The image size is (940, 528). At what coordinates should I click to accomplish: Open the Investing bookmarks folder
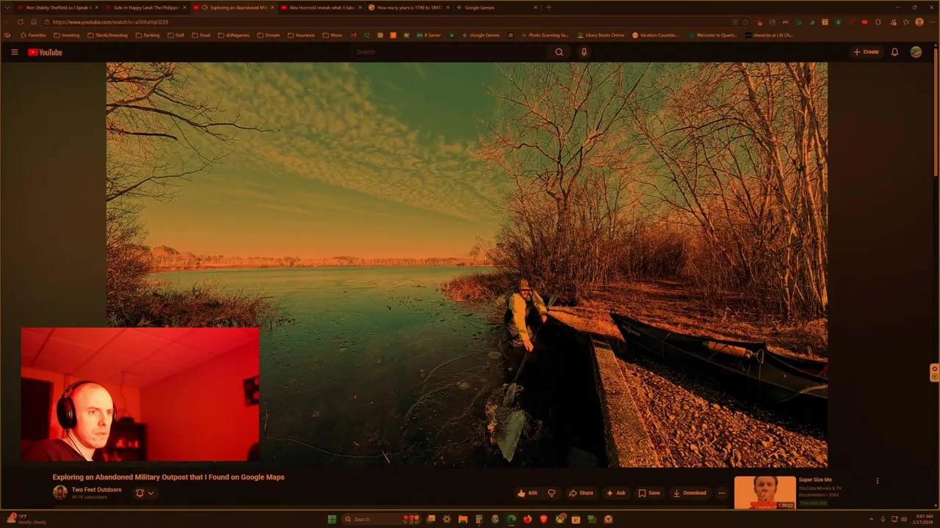66,35
